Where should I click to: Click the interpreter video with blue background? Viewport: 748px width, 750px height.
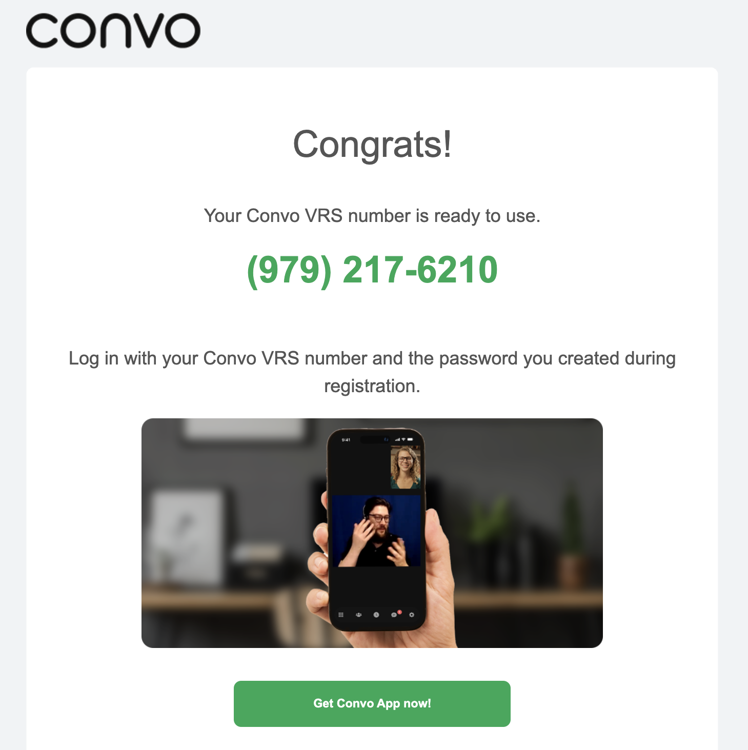(377, 531)
